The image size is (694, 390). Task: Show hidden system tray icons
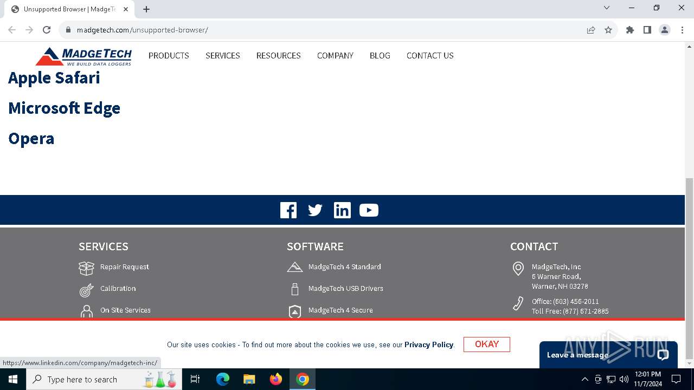pyautogui.click(x=584, y=379)
